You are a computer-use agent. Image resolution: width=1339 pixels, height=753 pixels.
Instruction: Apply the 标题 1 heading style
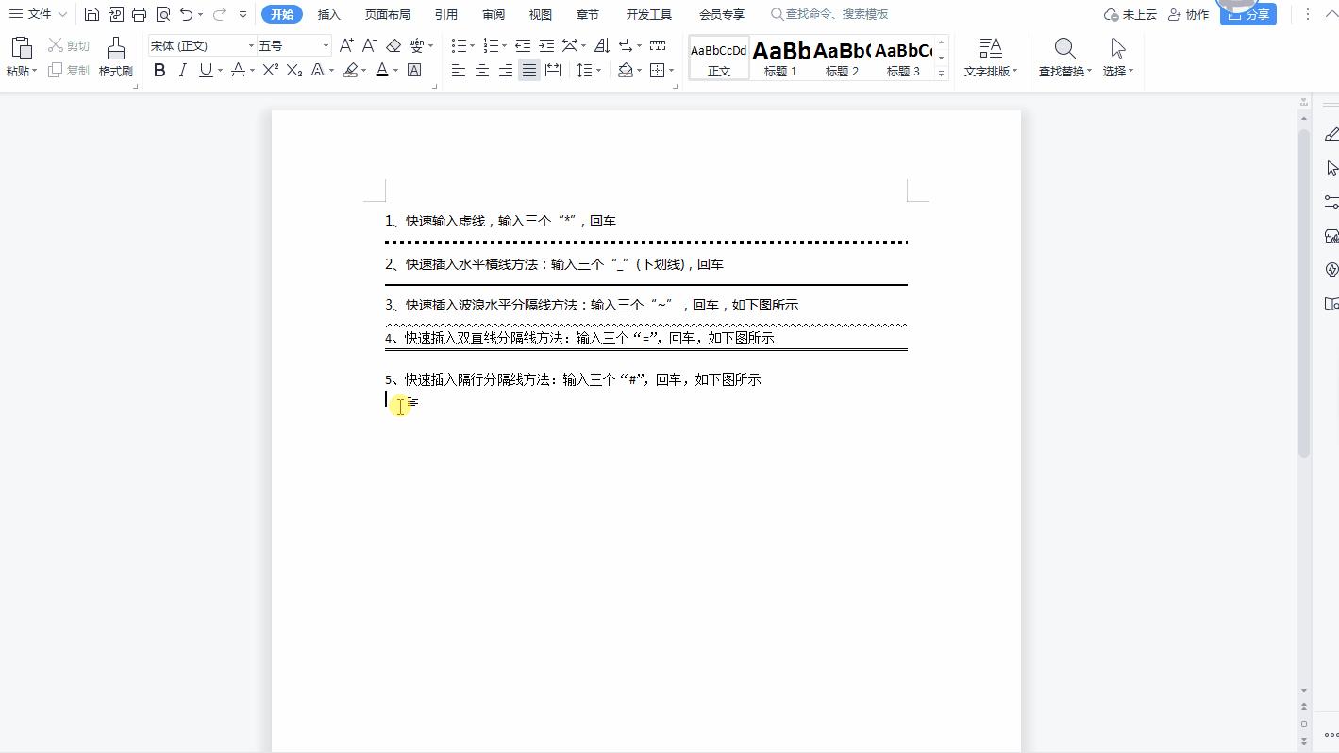[x=780, y=57]
